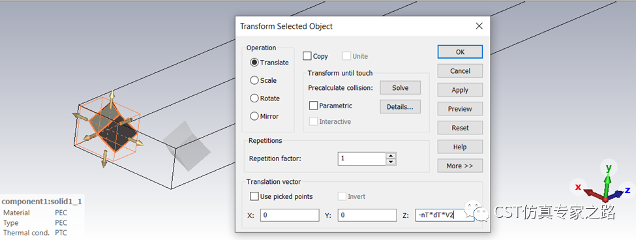The width and height of the screenshot is (636, 240).
Task: Click Preview to see the transform
Action: click(460, 109)
